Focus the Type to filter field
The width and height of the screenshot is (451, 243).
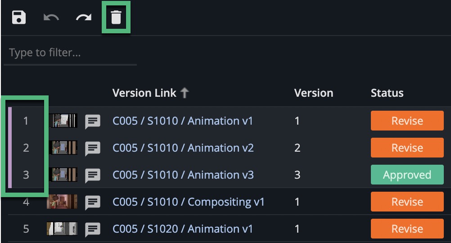tap(70, 53)
